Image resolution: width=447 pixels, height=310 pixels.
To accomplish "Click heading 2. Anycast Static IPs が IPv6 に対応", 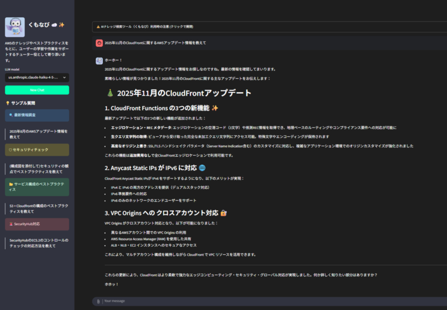I will (x=151, y=168).
